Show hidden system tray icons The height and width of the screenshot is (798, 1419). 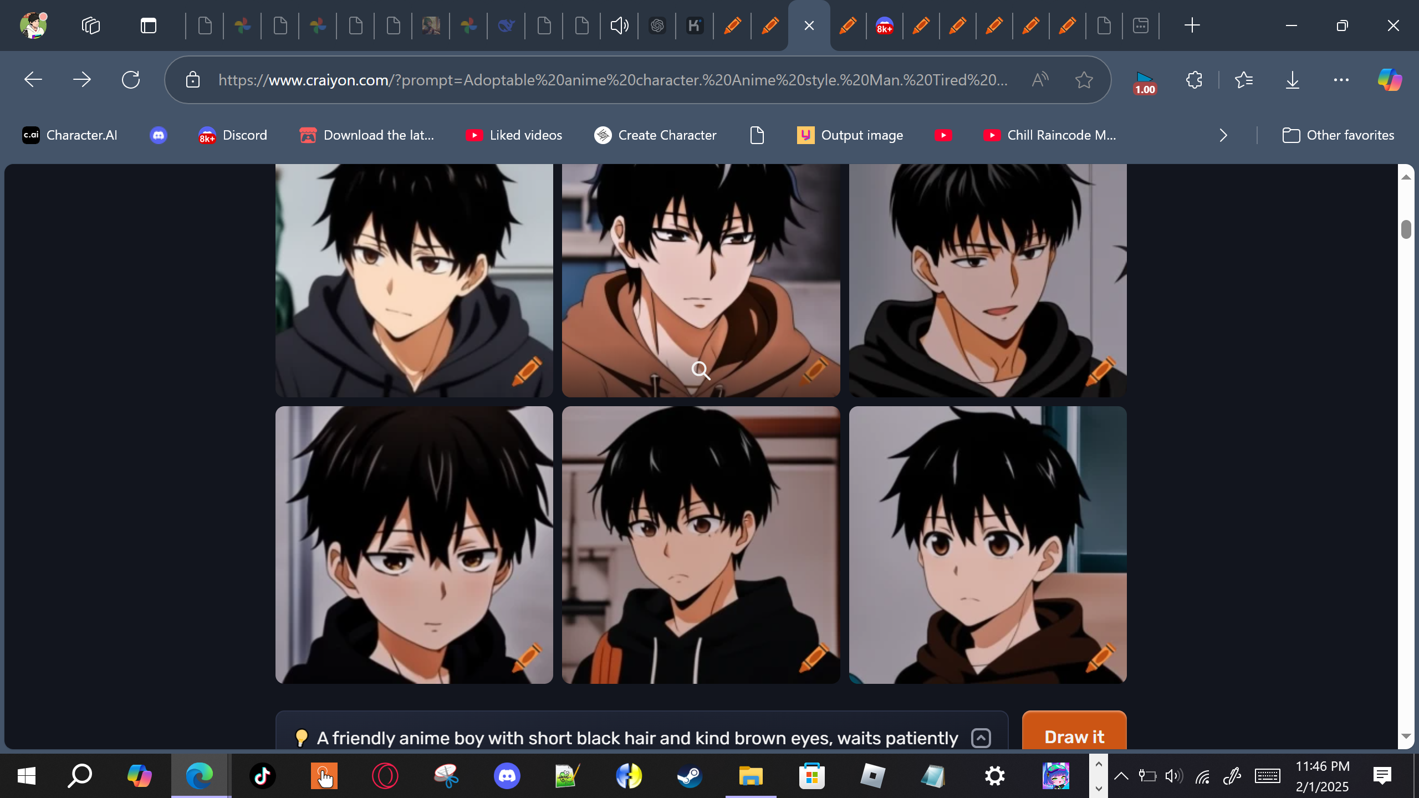pyautogui.click(x=1121, y=776)
